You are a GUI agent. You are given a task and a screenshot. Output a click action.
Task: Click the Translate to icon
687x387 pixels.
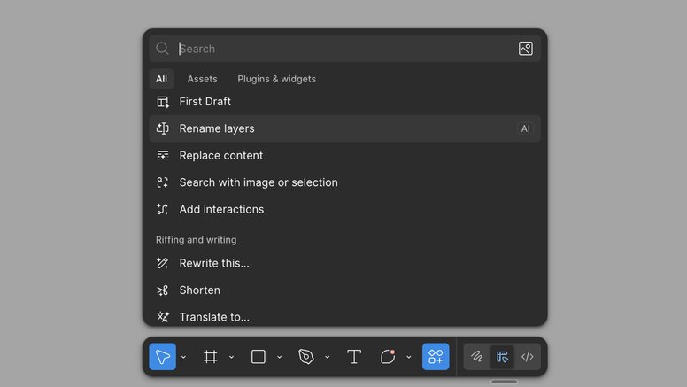click(163, 316)
